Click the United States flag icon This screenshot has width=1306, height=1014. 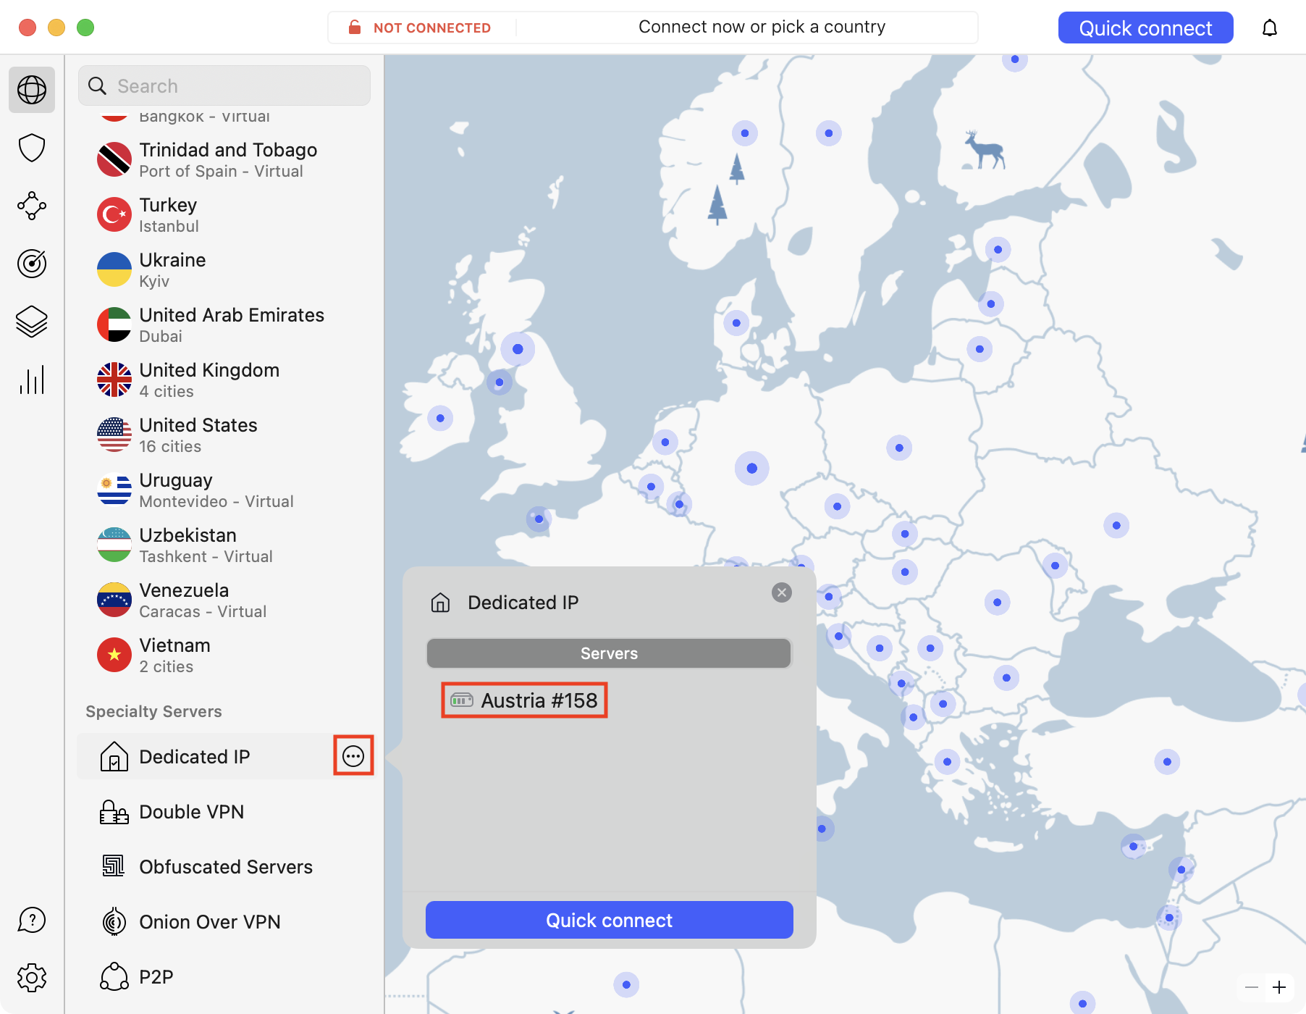coord(114,435)
